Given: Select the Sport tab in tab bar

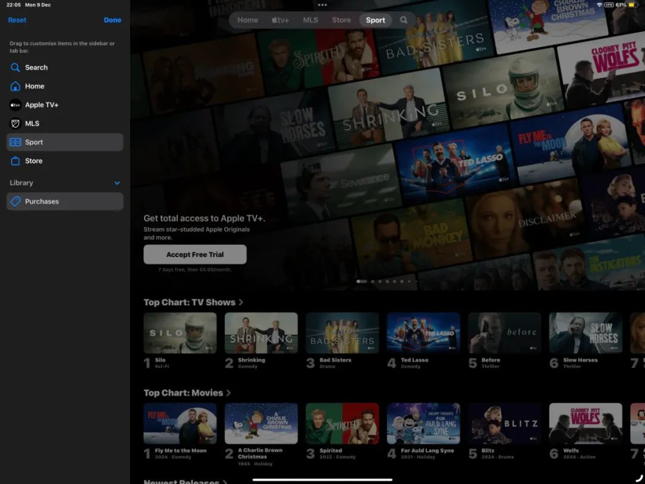Looking at the screenshot, I should [376, 20].
